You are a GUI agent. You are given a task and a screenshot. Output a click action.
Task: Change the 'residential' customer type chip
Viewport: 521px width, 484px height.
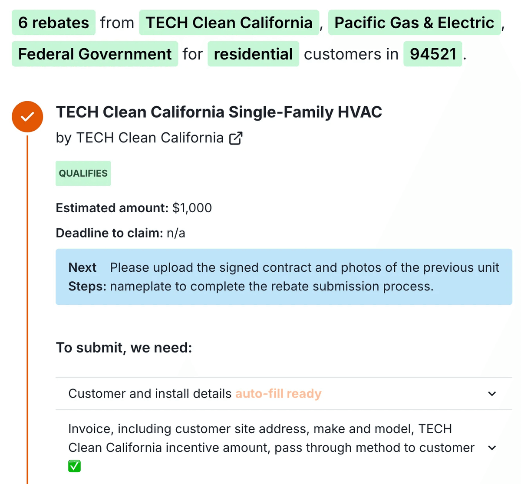(253, 54)
